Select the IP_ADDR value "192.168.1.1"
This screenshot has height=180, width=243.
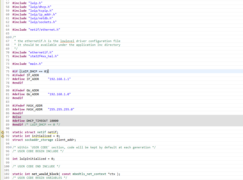[x=59, y=79]
